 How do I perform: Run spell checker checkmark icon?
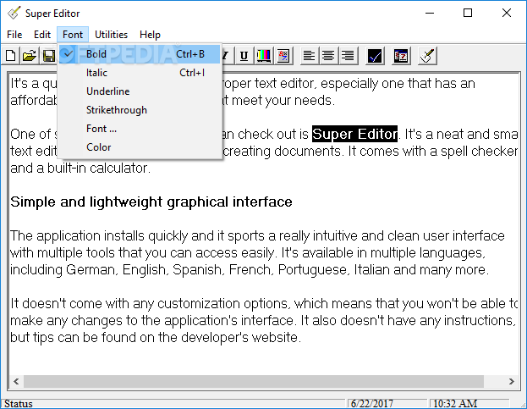click(x=375, y=56)
